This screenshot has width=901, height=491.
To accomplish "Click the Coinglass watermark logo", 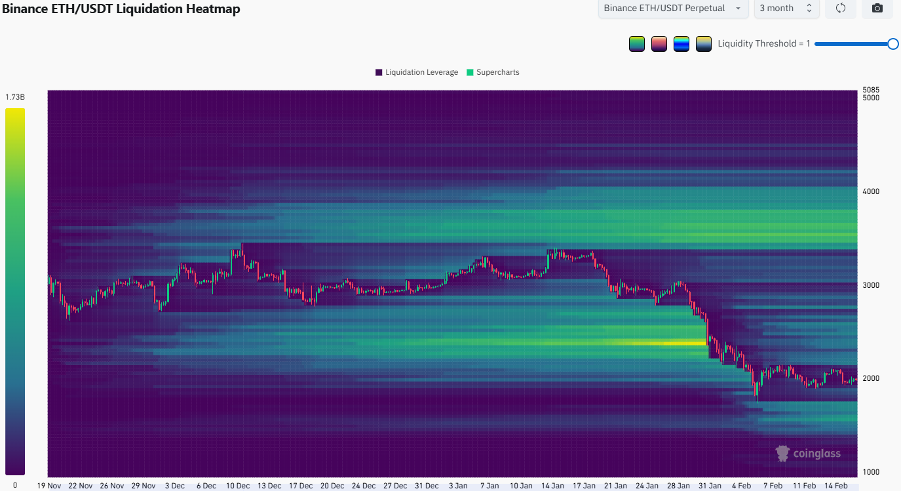I will point(807,454).
